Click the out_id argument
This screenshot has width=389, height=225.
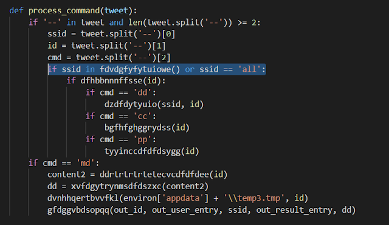click(128, 210)
